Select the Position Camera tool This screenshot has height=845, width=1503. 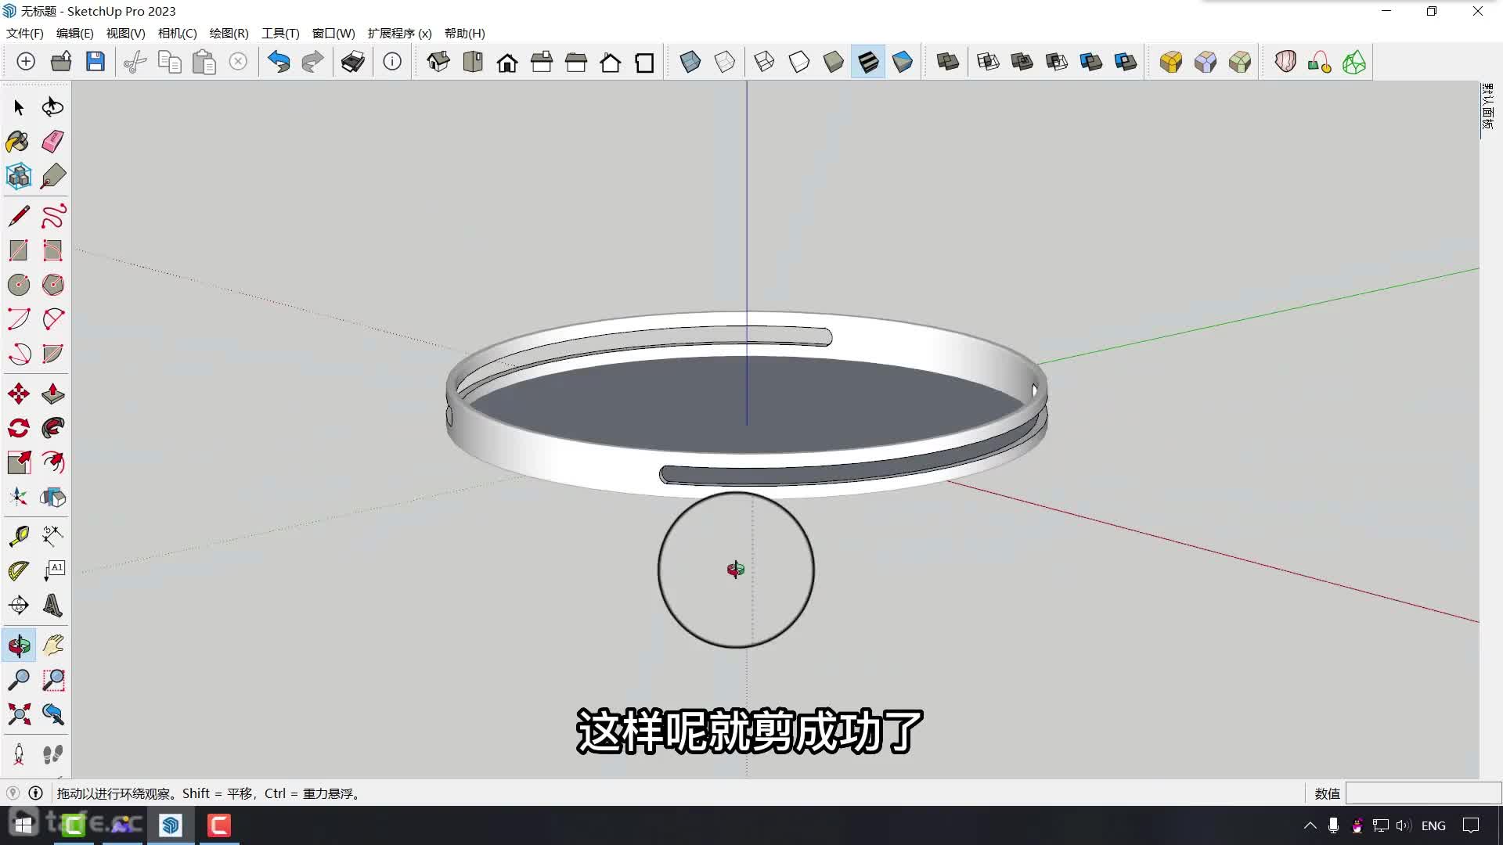pyautogui.click(x=19, y=754)
